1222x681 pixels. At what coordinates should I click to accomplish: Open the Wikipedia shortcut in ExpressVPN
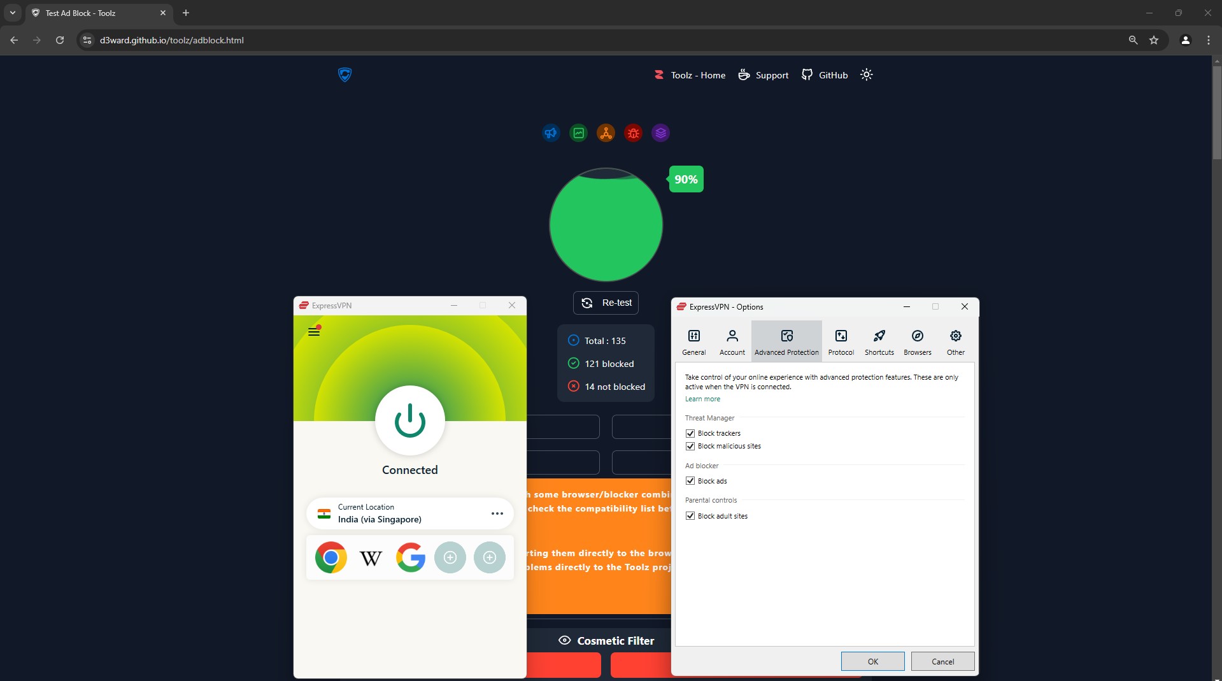coord(371,558)
